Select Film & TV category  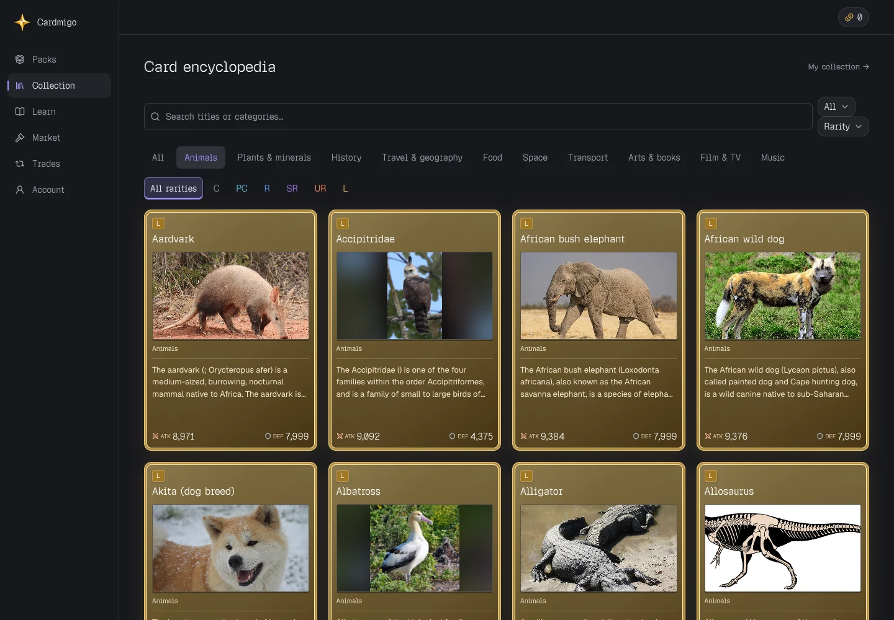click(x=720, y=157)
